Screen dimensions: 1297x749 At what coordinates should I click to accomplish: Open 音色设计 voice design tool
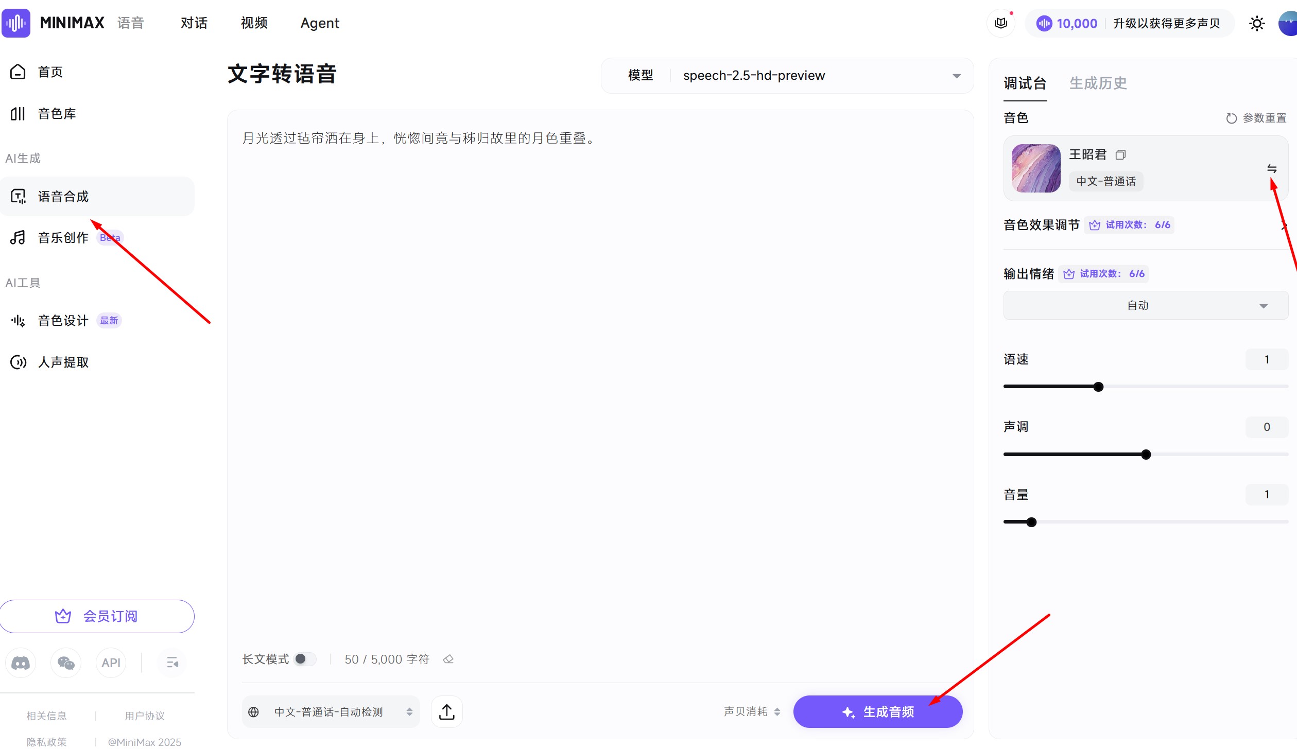pyautogui.click(x=63, y=320)
